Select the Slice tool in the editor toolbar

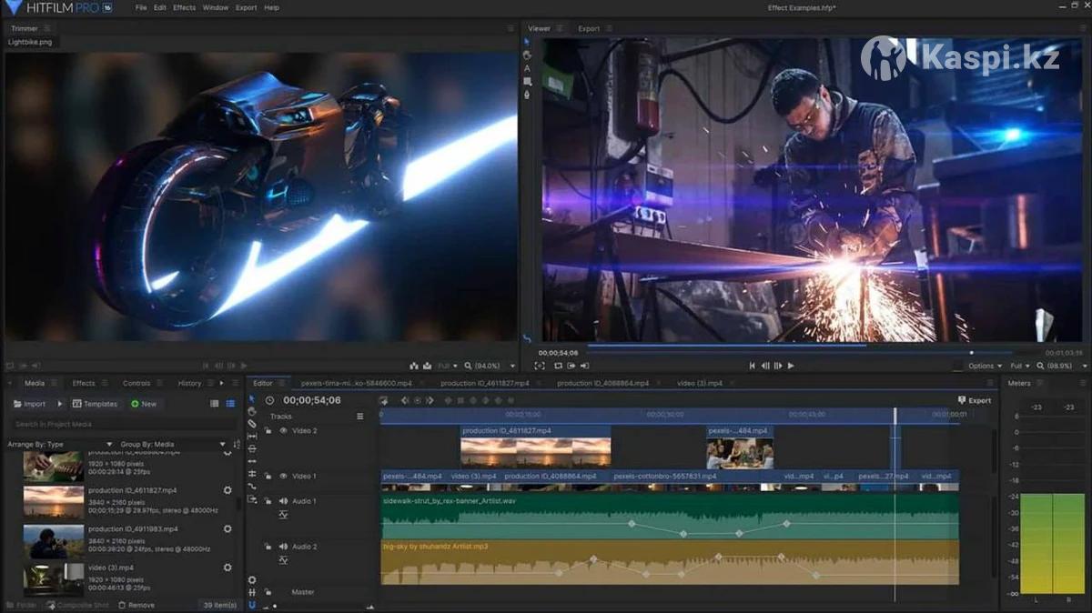click(252, 424)
